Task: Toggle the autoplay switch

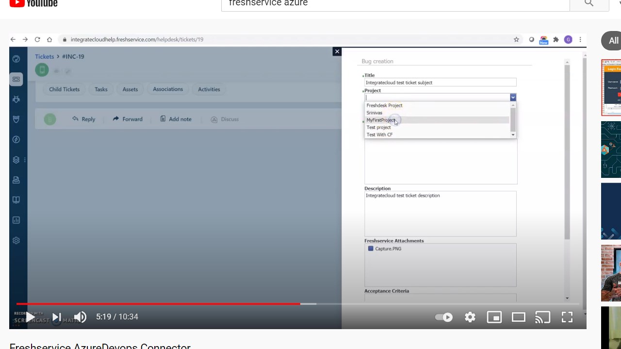Action: click(x=444, y=317)
